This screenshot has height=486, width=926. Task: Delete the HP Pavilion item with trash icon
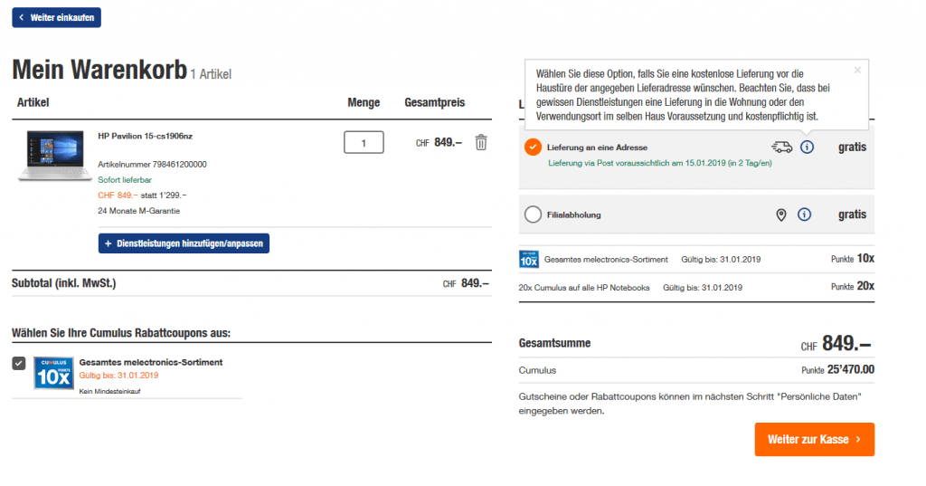(x=481, y=142)
